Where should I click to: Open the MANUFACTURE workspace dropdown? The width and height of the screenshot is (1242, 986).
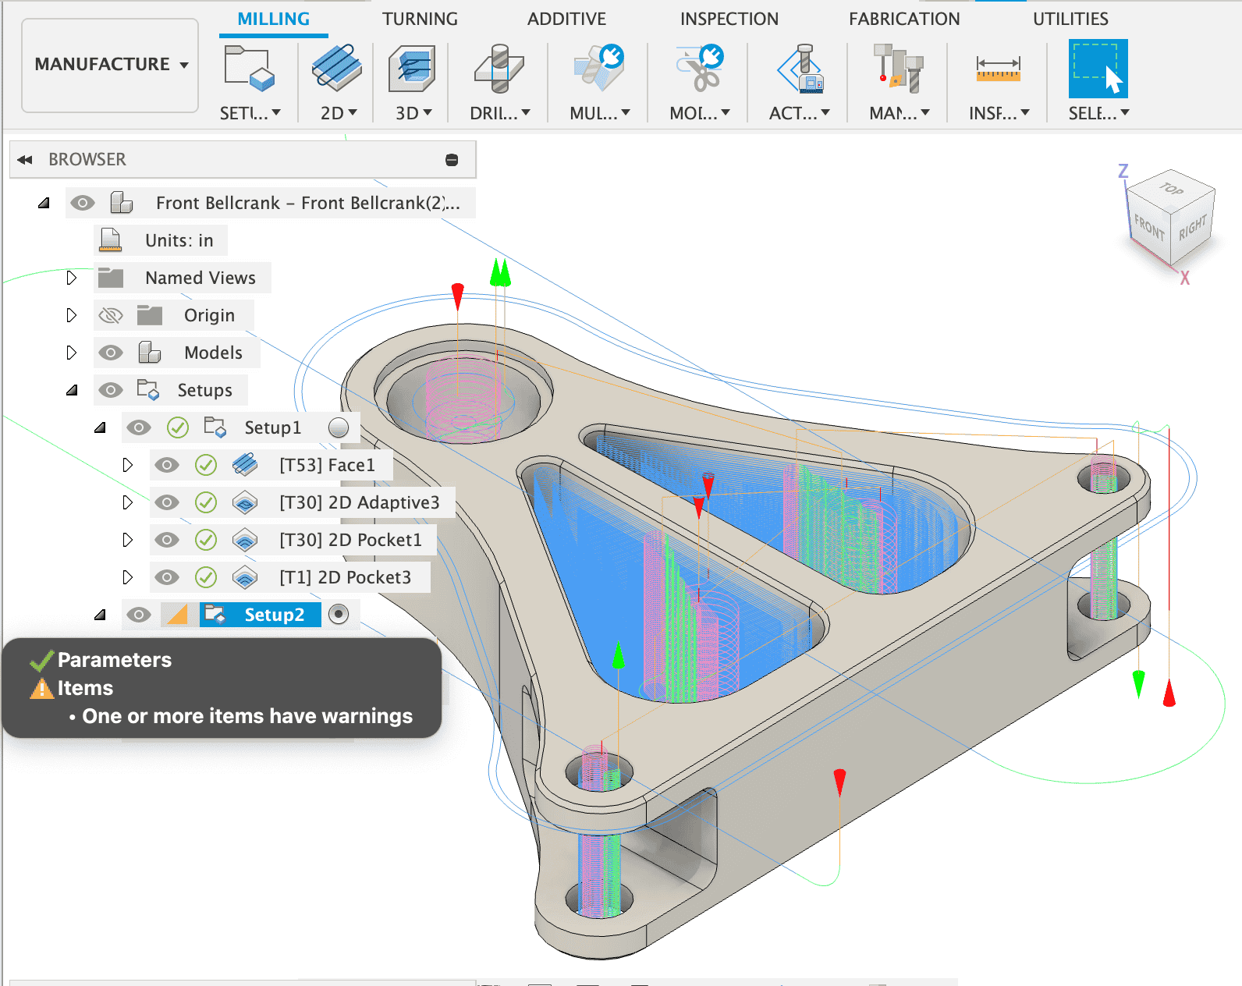coord(110,65)
